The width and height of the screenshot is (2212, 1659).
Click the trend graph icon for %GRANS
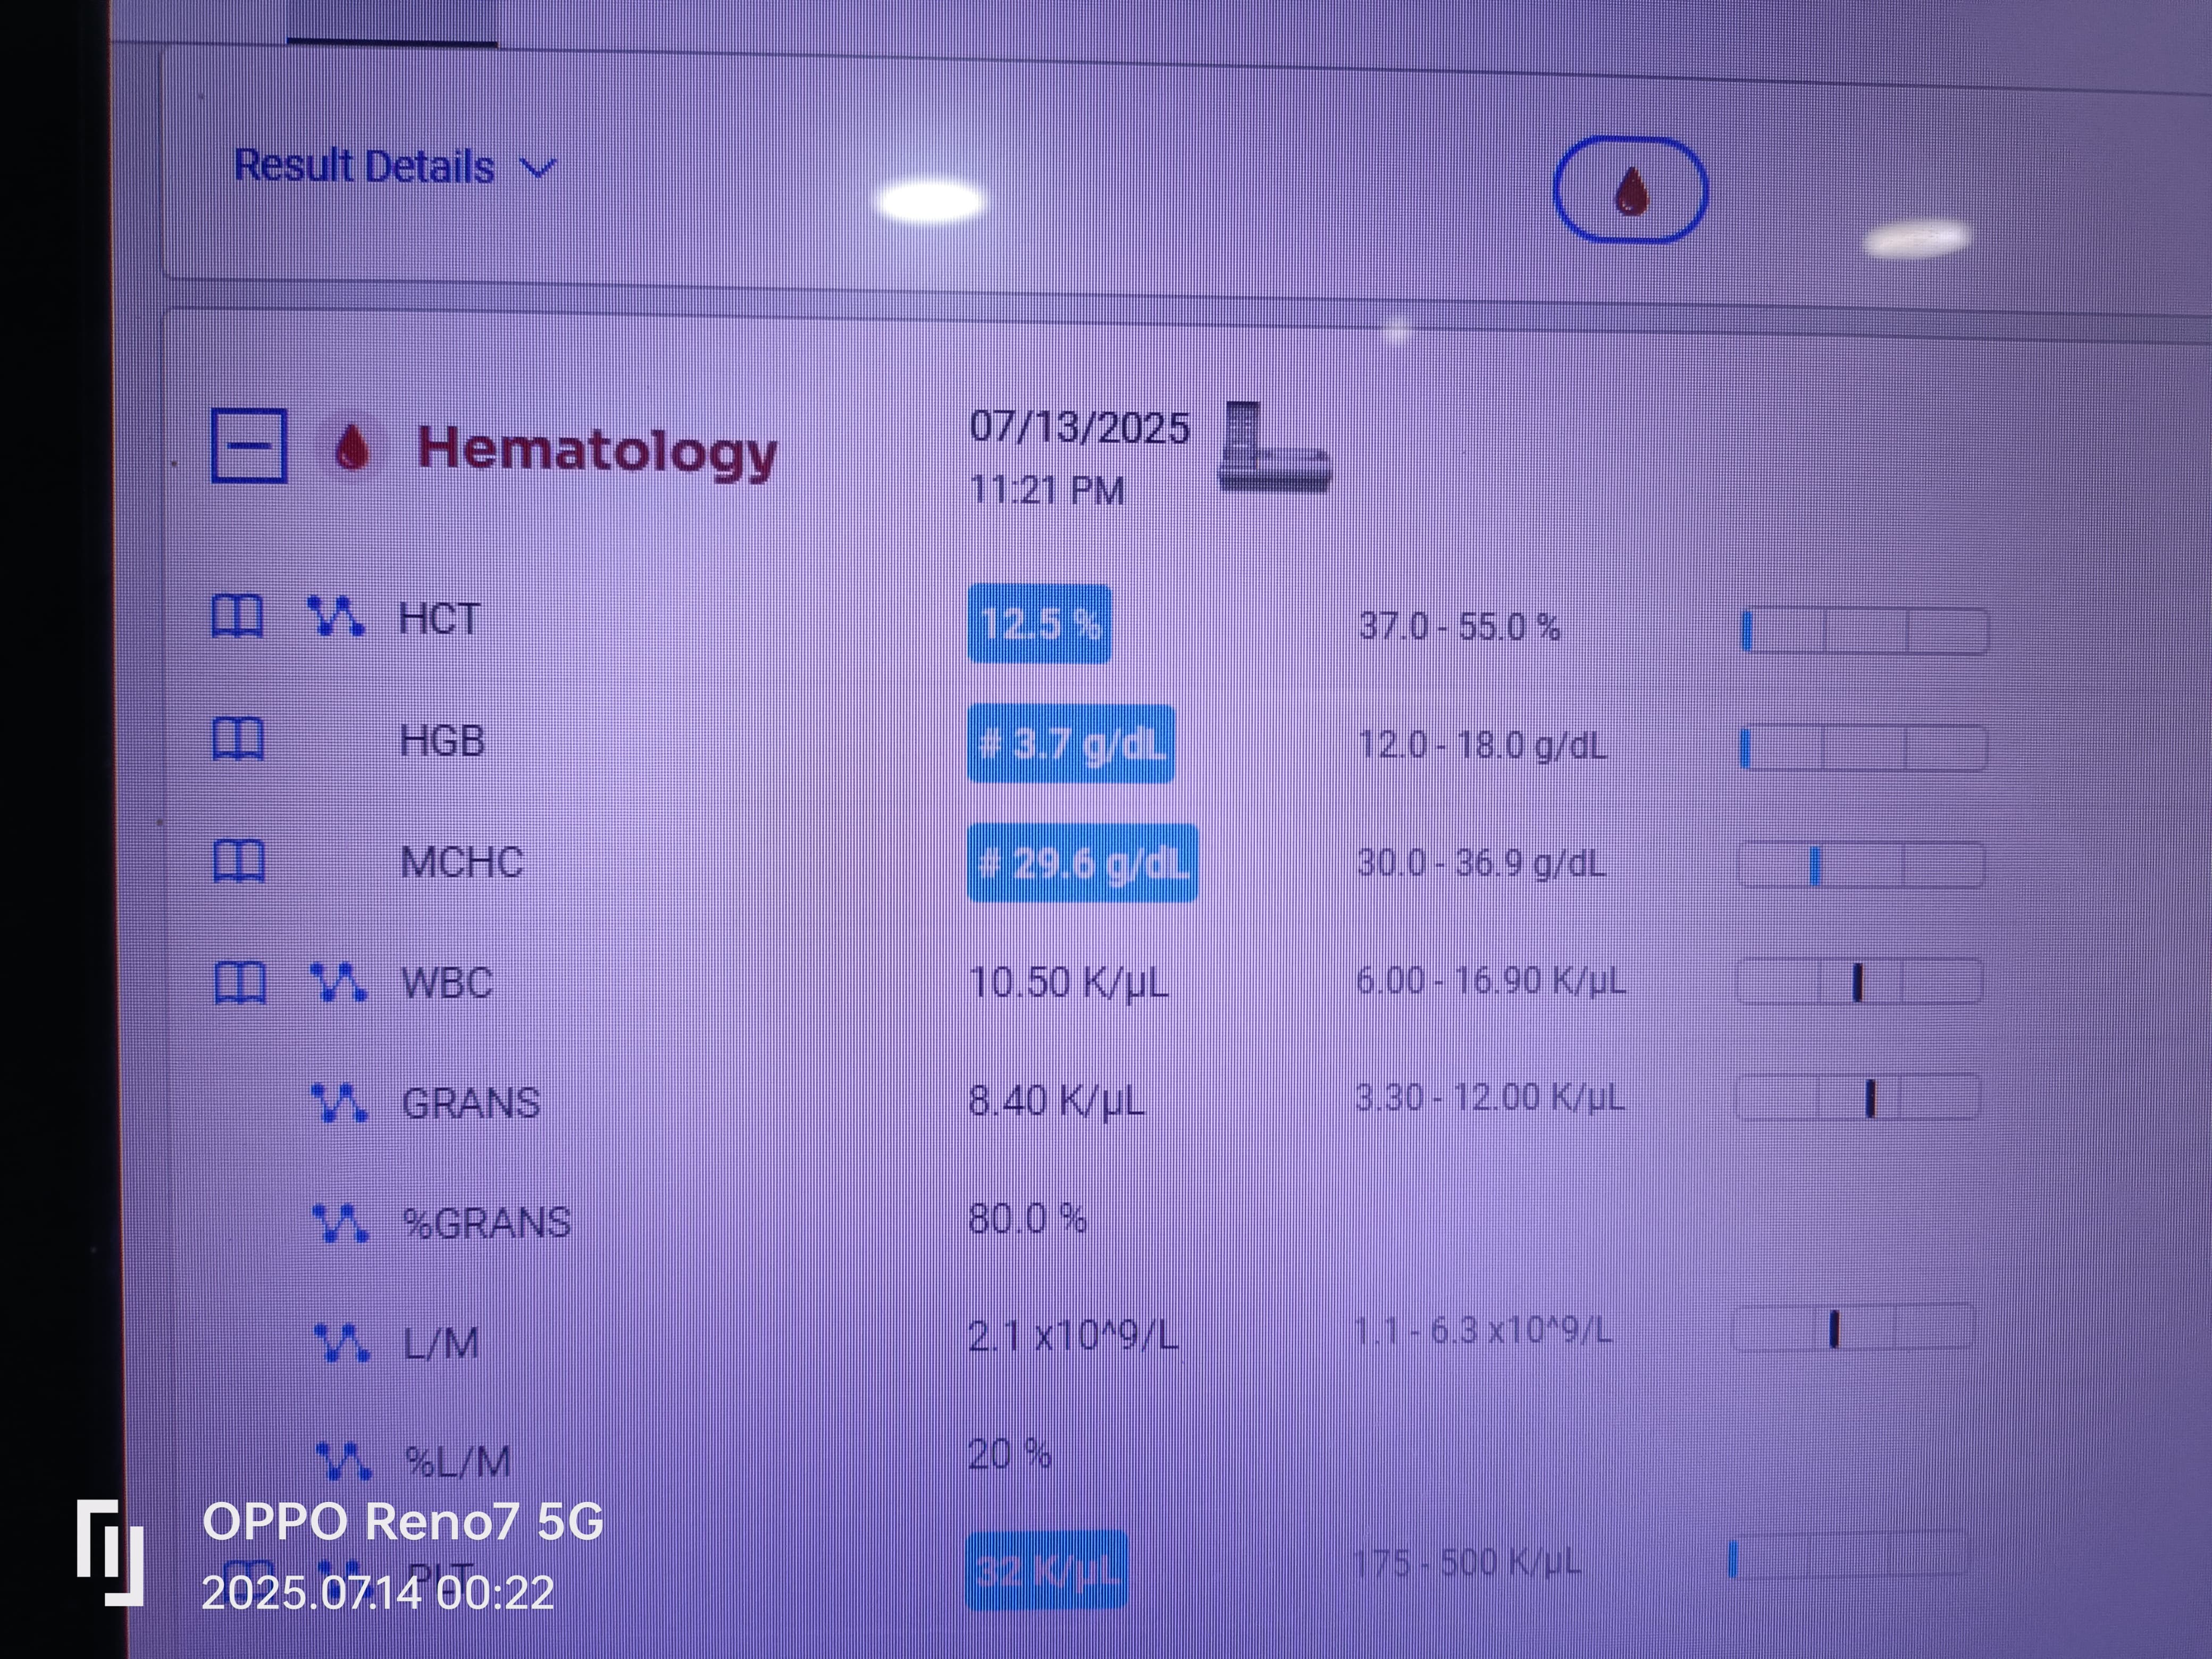pyautogui.click(x=341, y=1223)
